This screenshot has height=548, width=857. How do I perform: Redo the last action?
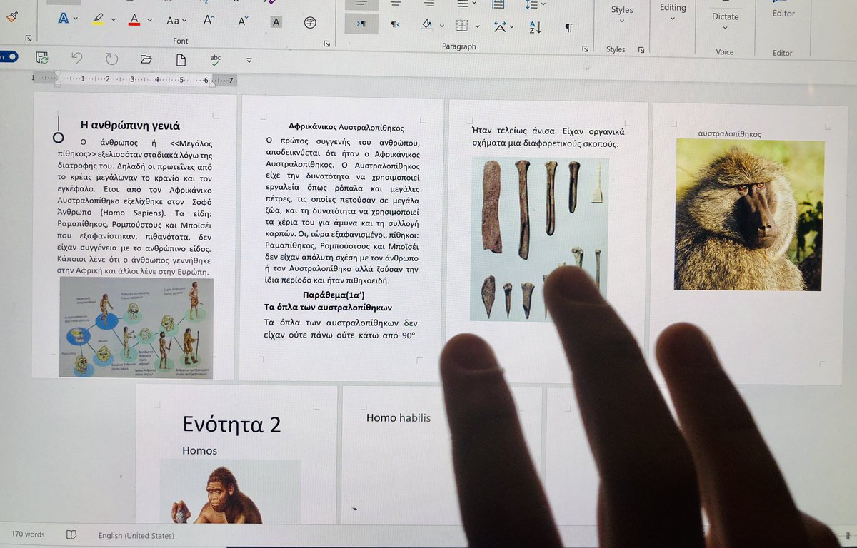(x=111, y=59)
